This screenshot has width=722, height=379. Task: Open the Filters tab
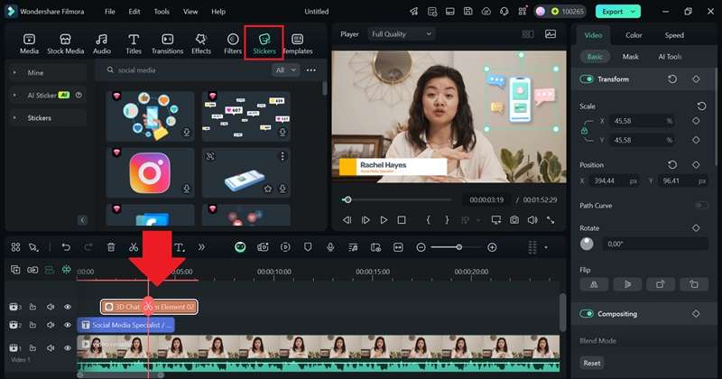[233, 43]
